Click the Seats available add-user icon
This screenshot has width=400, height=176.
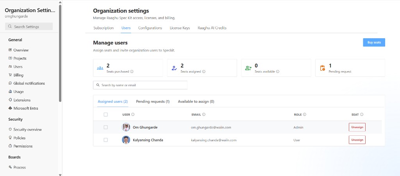[248, 68]
